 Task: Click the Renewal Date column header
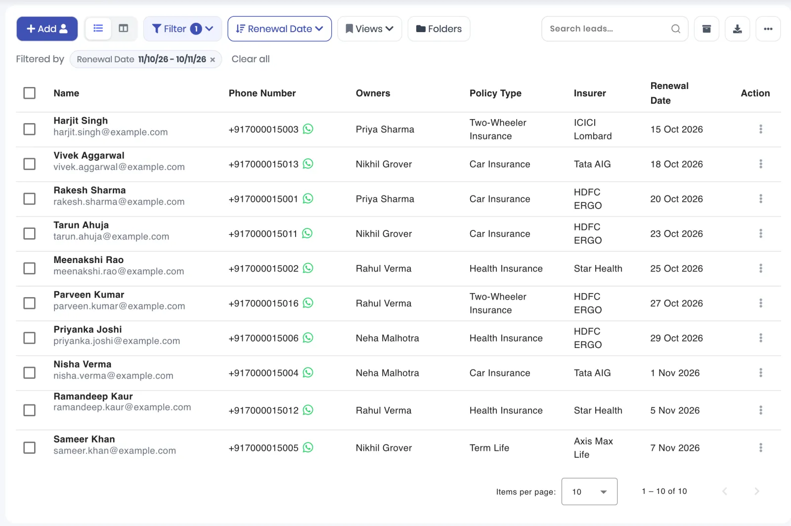coord(669,93)
